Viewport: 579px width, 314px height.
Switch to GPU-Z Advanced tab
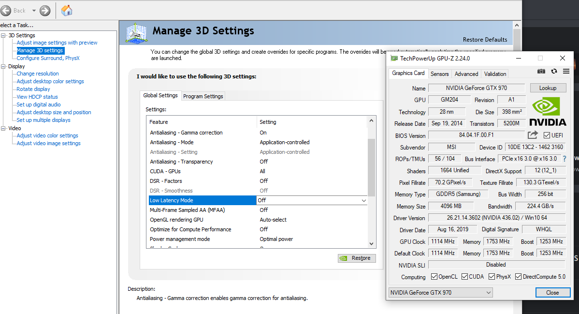[466, 74]
